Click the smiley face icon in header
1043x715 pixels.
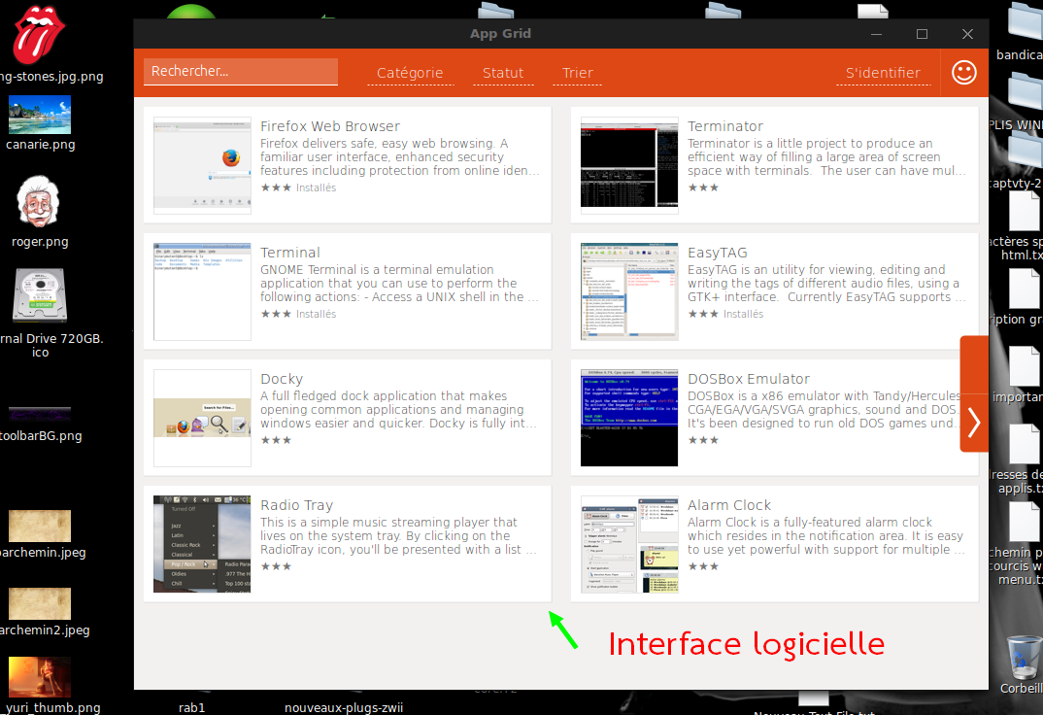[x=963, y=73]
